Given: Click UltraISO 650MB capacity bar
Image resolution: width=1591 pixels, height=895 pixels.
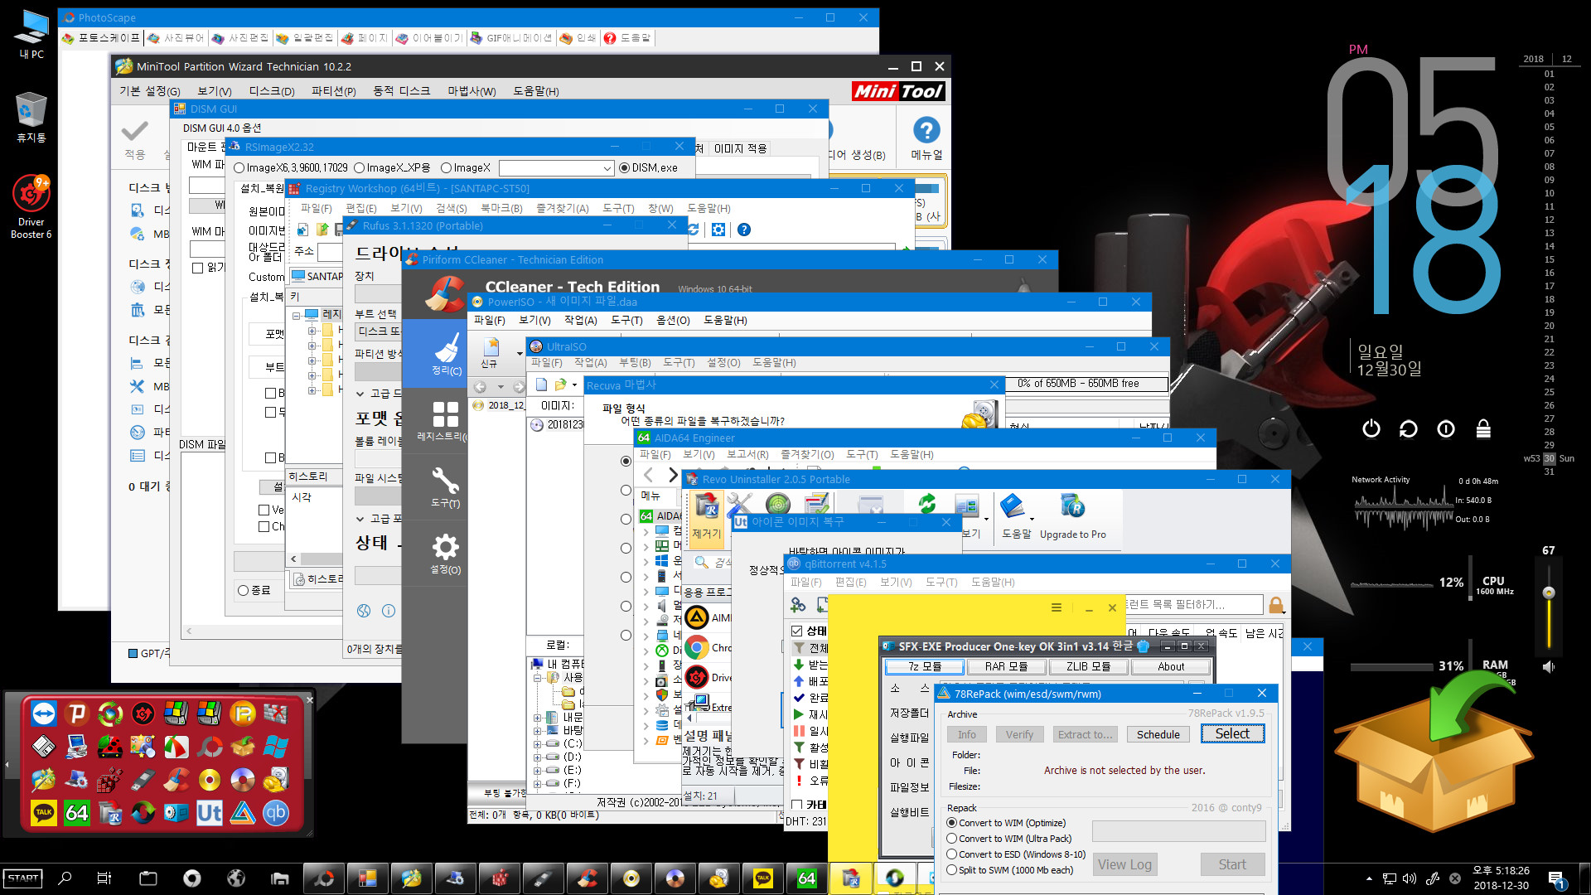Looking at the screenshot, I should 1086,384.
